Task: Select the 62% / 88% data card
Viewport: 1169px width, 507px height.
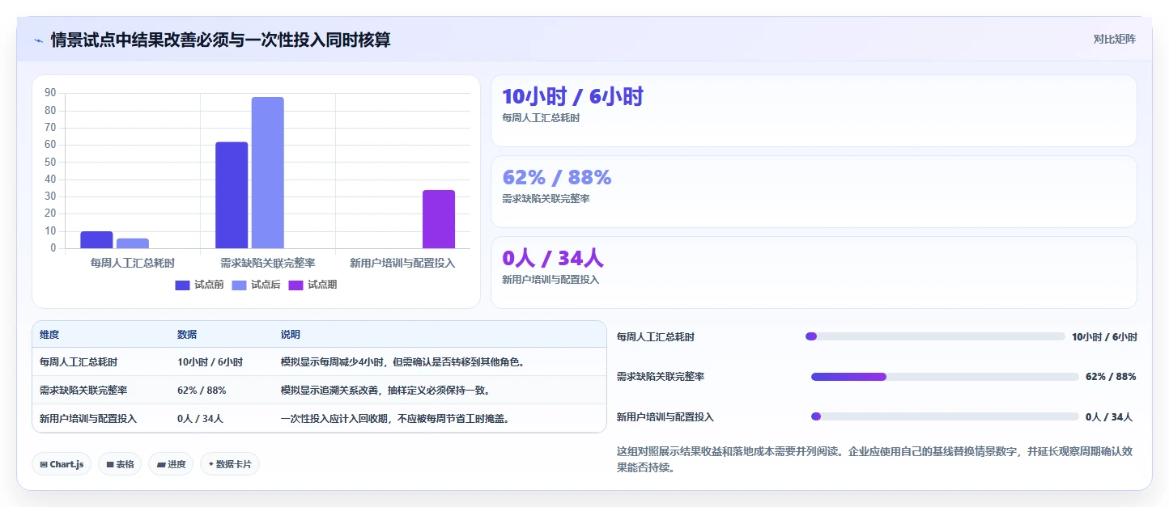Action: click(814, 192)
